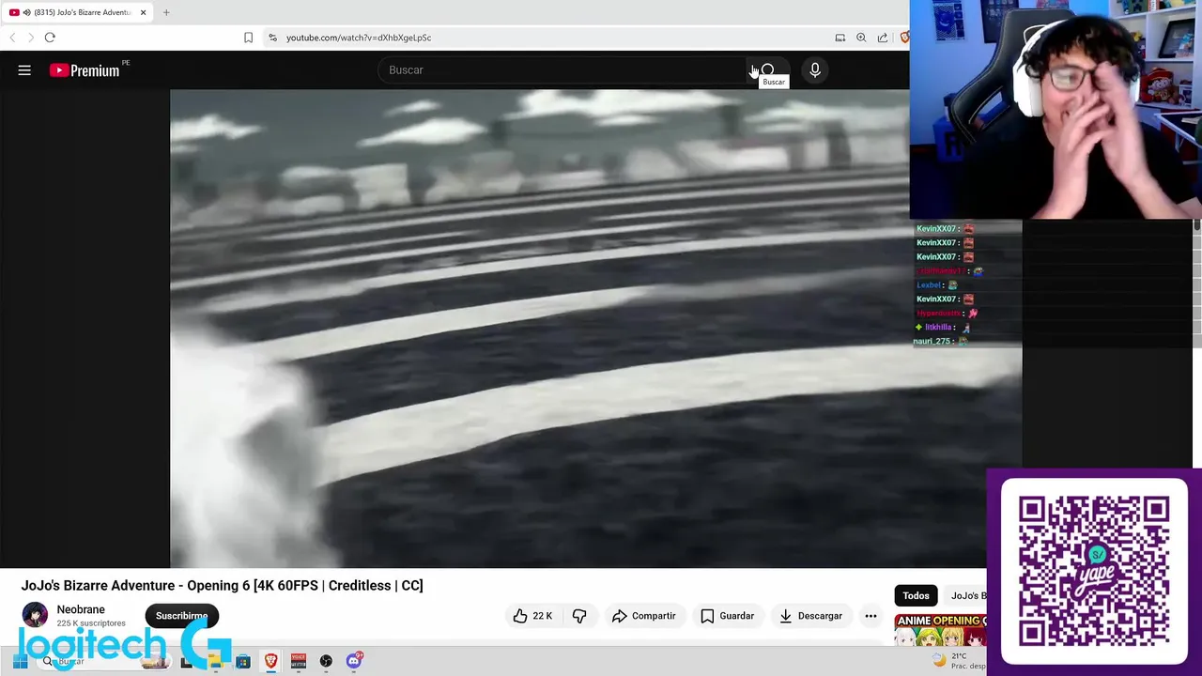Viewport: 1202px width, 676px height.
Task: Click the YouTube search magnifier button
Action: pos(767,70)
